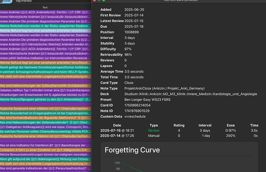Click the green Review type in history
266x172 pixels.
(x=154, y=130)
